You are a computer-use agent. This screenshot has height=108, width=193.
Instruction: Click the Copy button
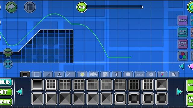(183, 20)
